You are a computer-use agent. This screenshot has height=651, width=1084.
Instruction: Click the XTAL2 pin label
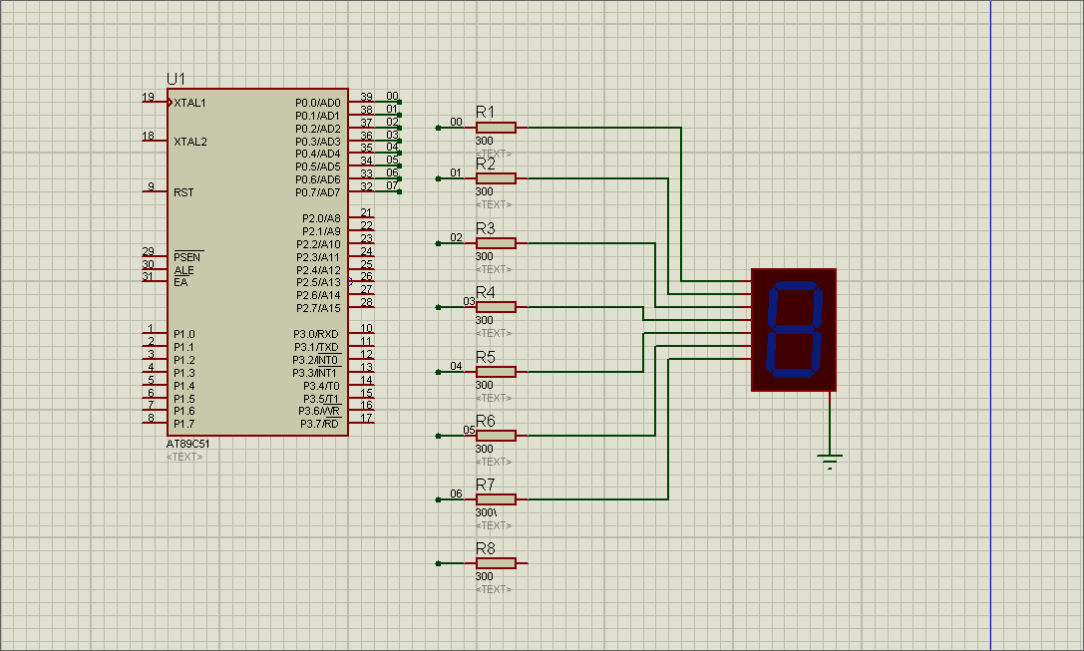190,142
